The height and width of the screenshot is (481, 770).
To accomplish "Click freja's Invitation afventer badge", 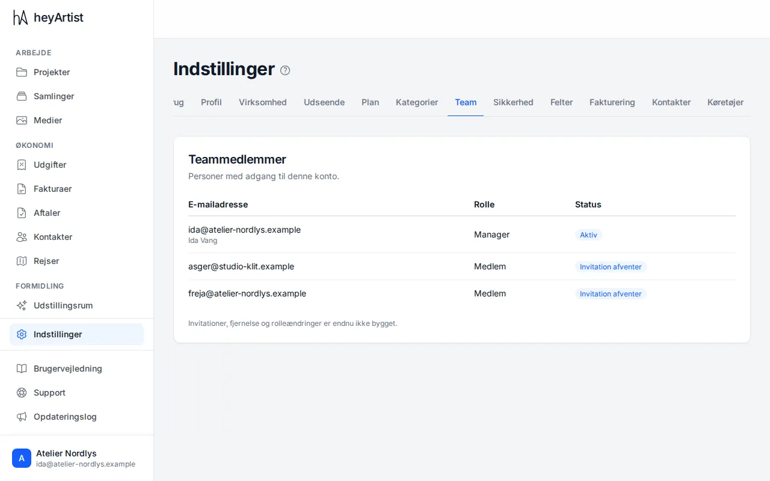I will (611, 294).
